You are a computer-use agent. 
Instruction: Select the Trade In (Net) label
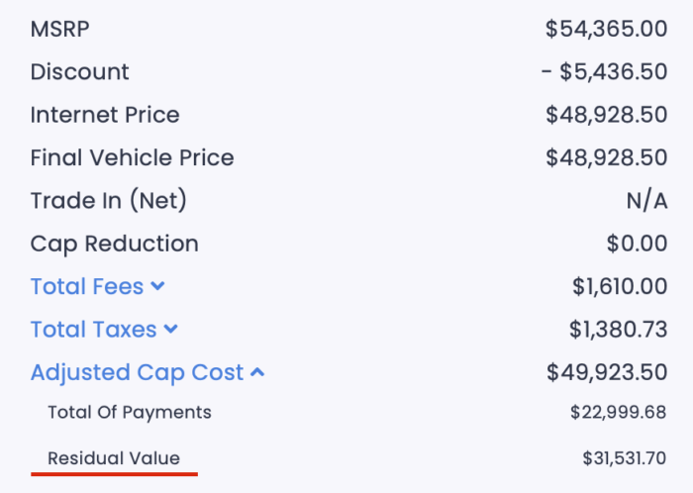pos(109,201)
